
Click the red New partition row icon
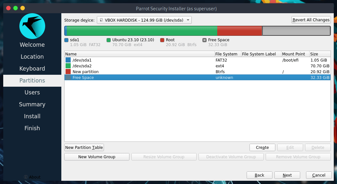tap(68, 72)
